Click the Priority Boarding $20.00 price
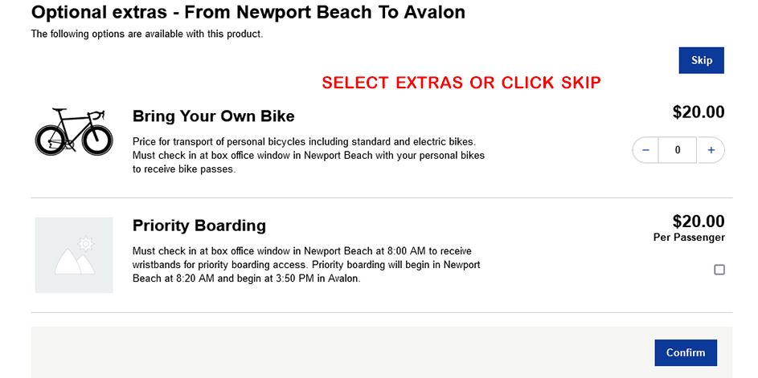758x378 pixels. (x=698, y=222)
